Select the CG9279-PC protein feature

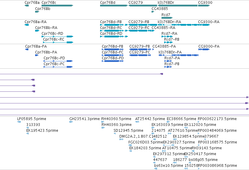tap(140, 55)
